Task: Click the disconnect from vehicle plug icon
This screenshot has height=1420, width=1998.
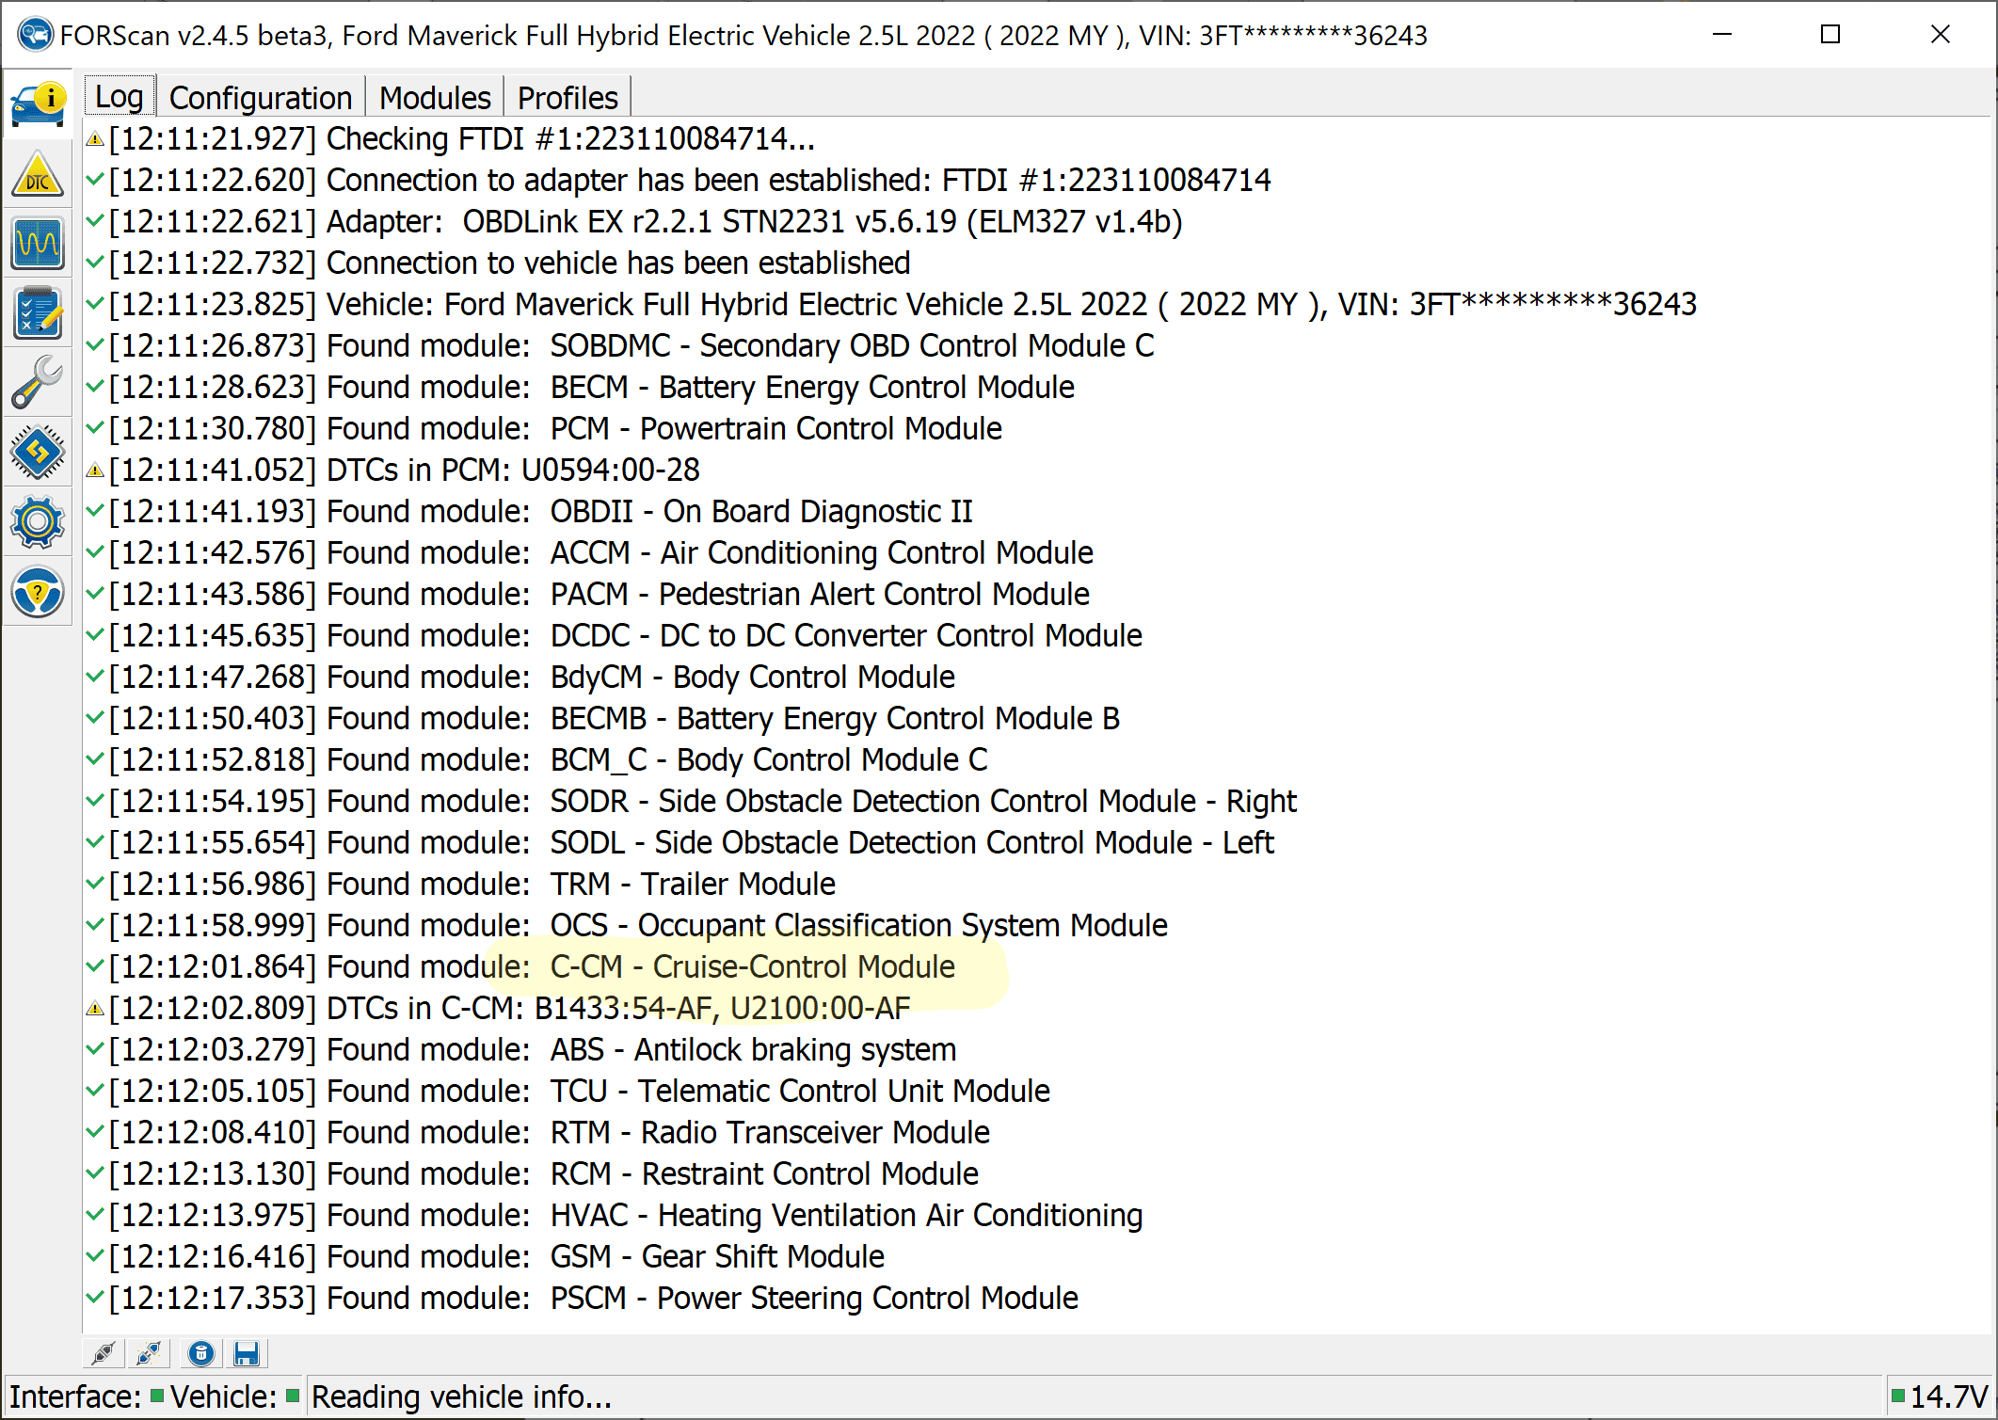Action: tap(150, 1353)
